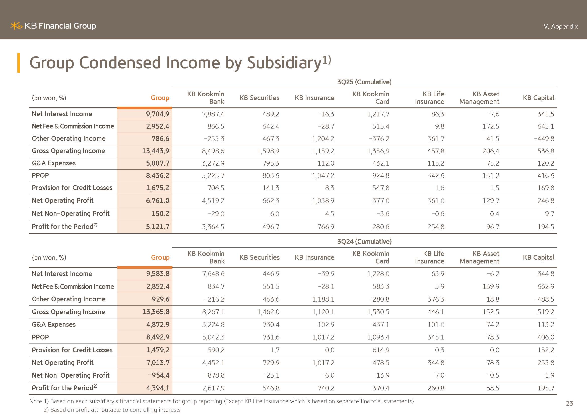Click Group Profit for the Period 5,121.7
587x415 pixels.
point(158,227)
